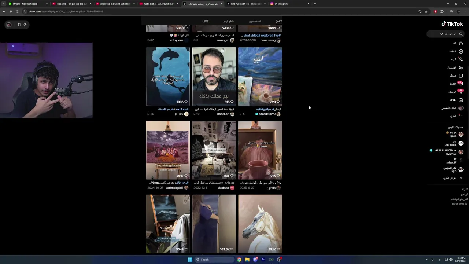Open the browser extensions puzzle icon
The image size is (469, 264).
click(x=442, y=11)
